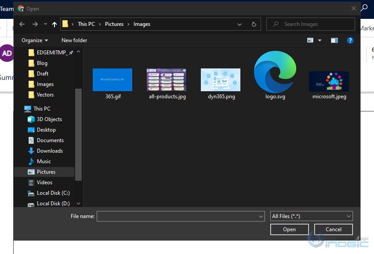
Task: Create a New folder
Action: point(74,40)
